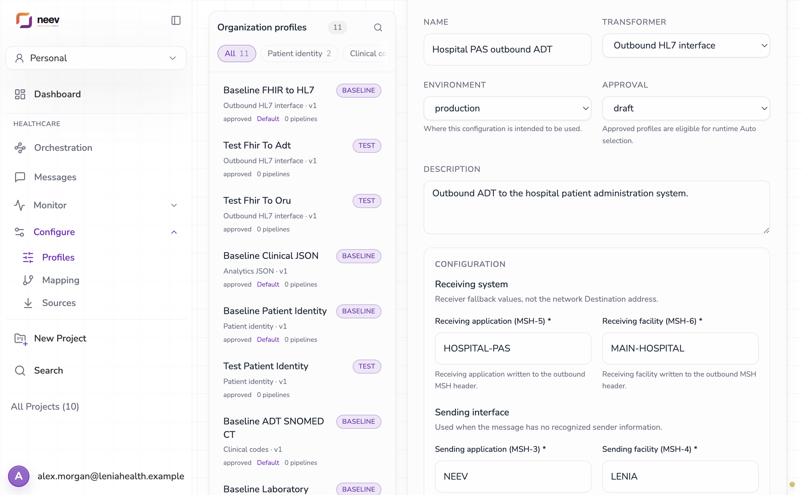The image size is (803, 495).
Task: Open Search in sidebar
Action: tap(96, 371)
